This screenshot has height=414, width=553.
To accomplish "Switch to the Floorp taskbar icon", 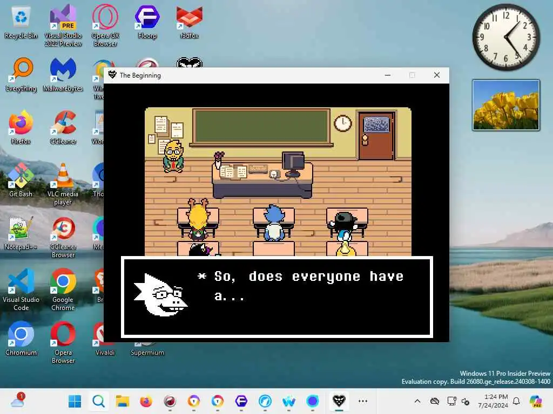I will tap(241, 401).
